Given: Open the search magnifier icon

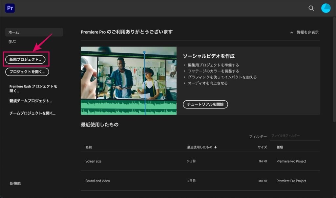Looking at the screenshot, I should pos(311,8).
